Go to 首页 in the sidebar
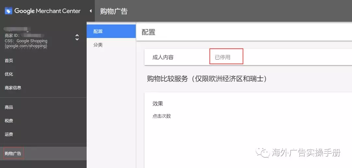 click(x=9, y=61)
